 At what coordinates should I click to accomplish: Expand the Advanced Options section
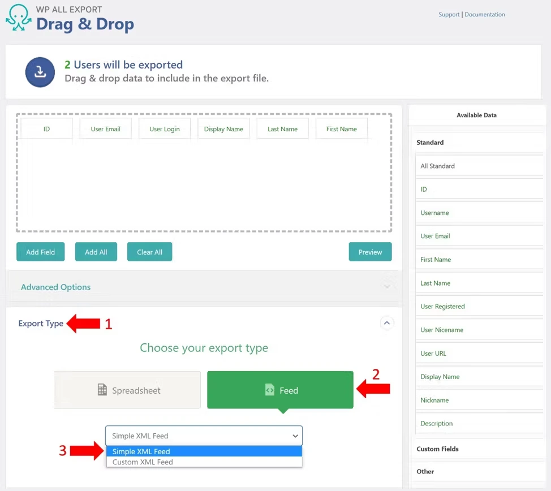(55, 287)
